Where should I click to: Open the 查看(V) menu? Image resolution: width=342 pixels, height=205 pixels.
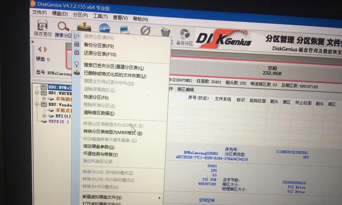120,17
